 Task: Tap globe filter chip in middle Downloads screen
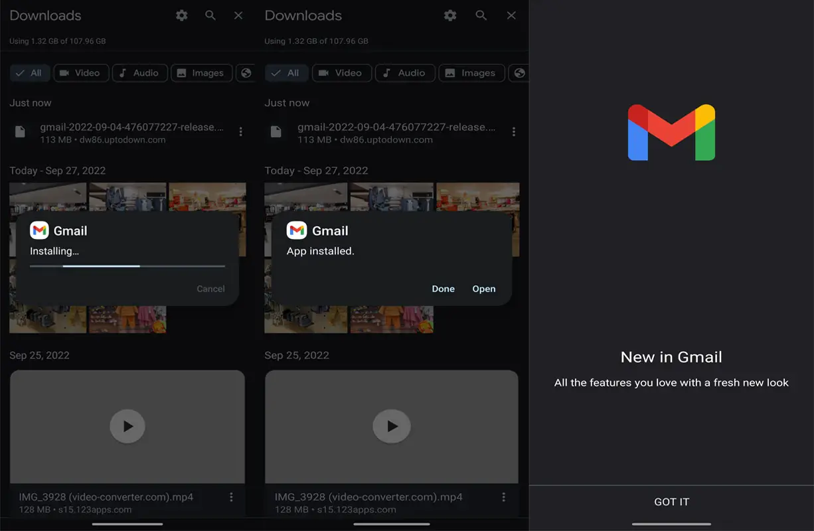(x=519, y=73)
